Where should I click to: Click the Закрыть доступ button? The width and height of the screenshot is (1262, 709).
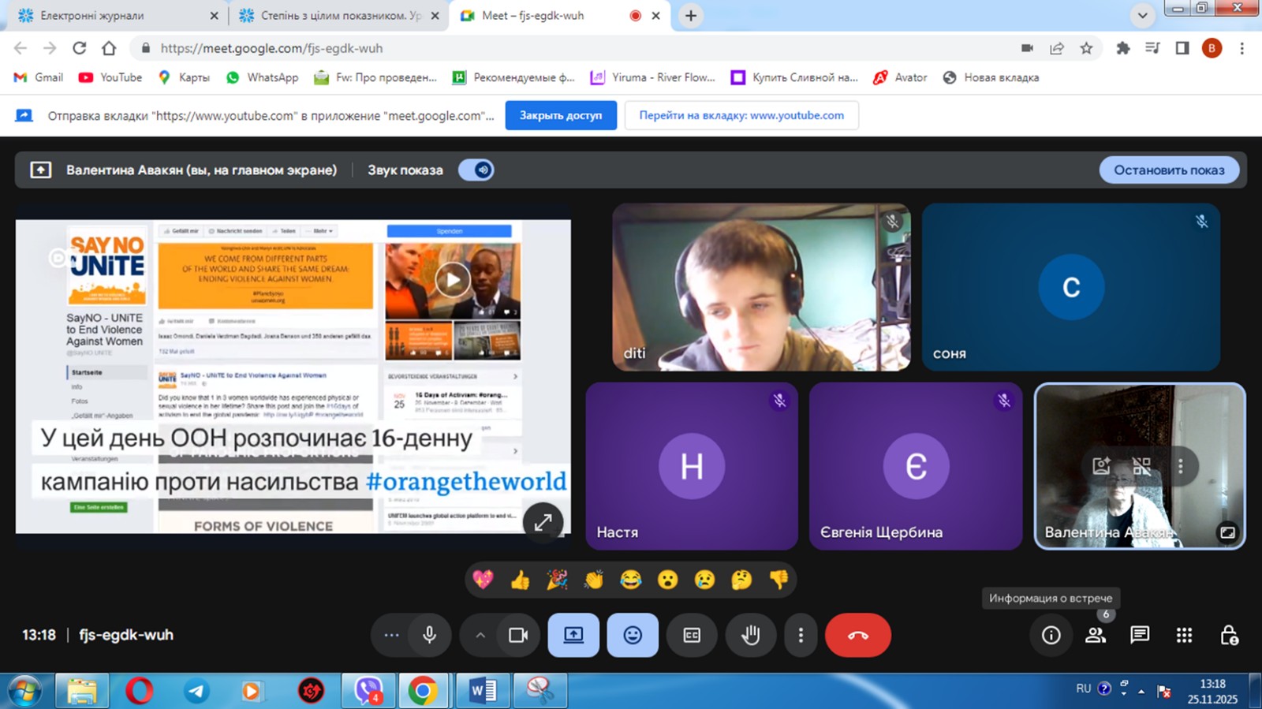tap(560, 115)
